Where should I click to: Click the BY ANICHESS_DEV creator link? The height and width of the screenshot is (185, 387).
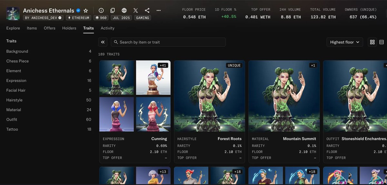(43, 18)
